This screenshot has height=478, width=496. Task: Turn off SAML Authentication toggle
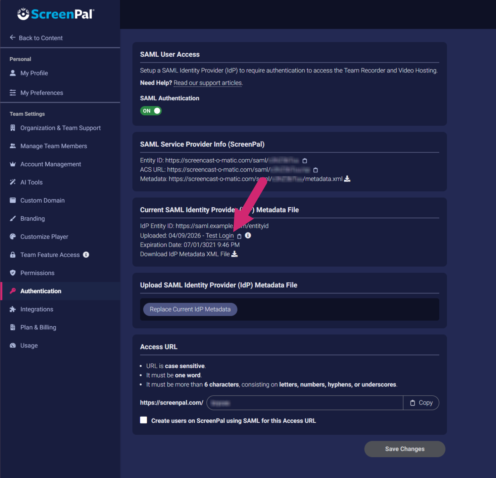pos(151,111)
